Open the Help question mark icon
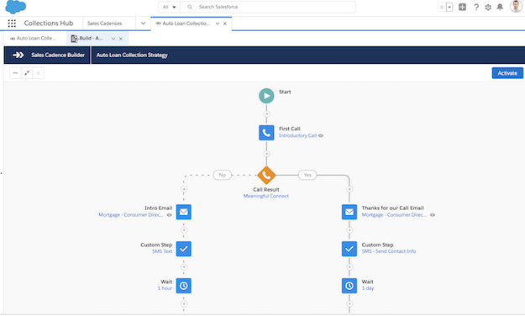 pyautogui.click(x=476, y=7)
